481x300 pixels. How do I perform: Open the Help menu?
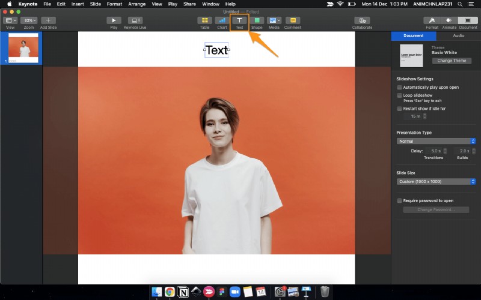(x=230, y=4)
